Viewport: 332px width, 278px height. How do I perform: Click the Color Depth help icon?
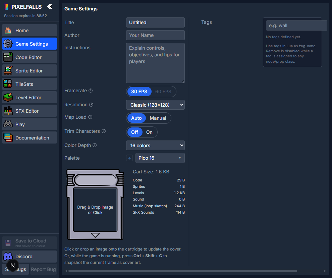(95, 145)
